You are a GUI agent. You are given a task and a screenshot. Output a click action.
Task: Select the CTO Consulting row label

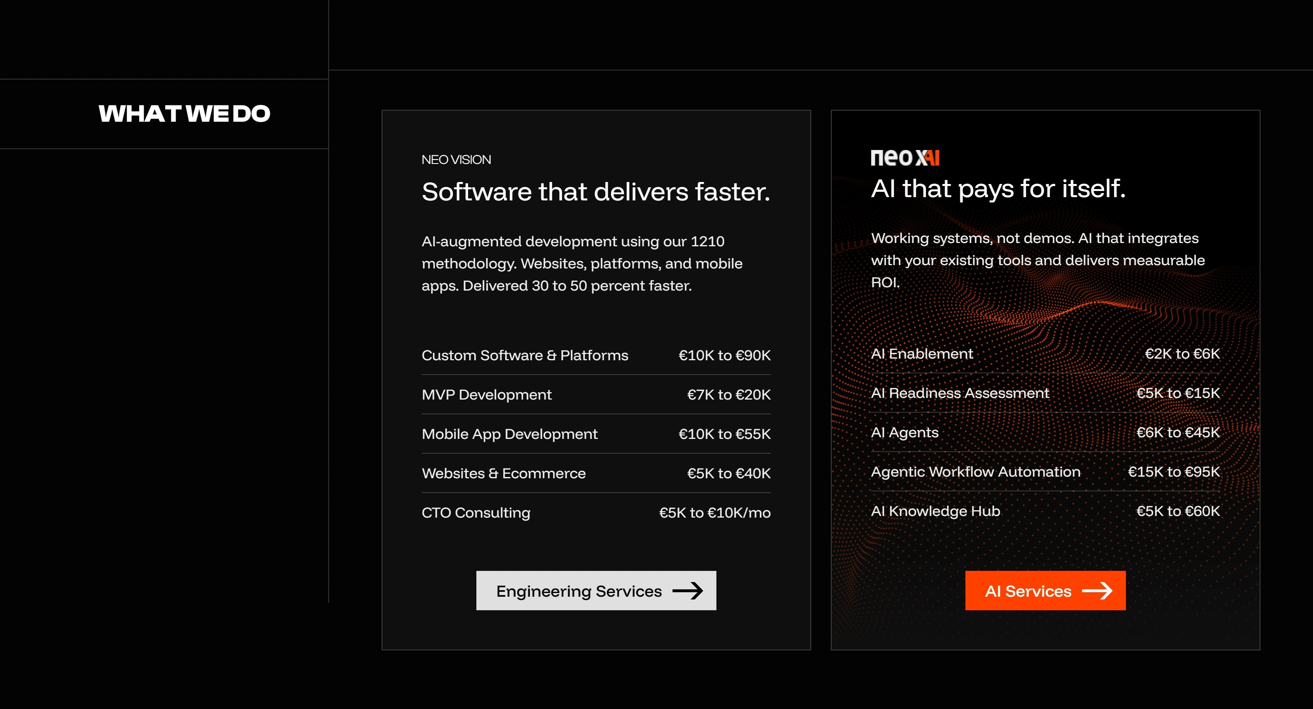(476, 513)
